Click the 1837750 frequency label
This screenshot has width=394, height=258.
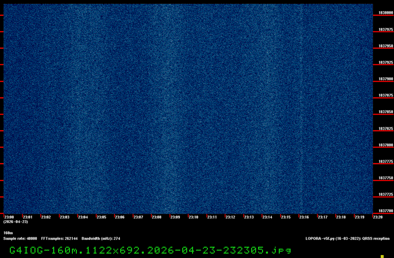pyautogui.click(x=386, y=178)
